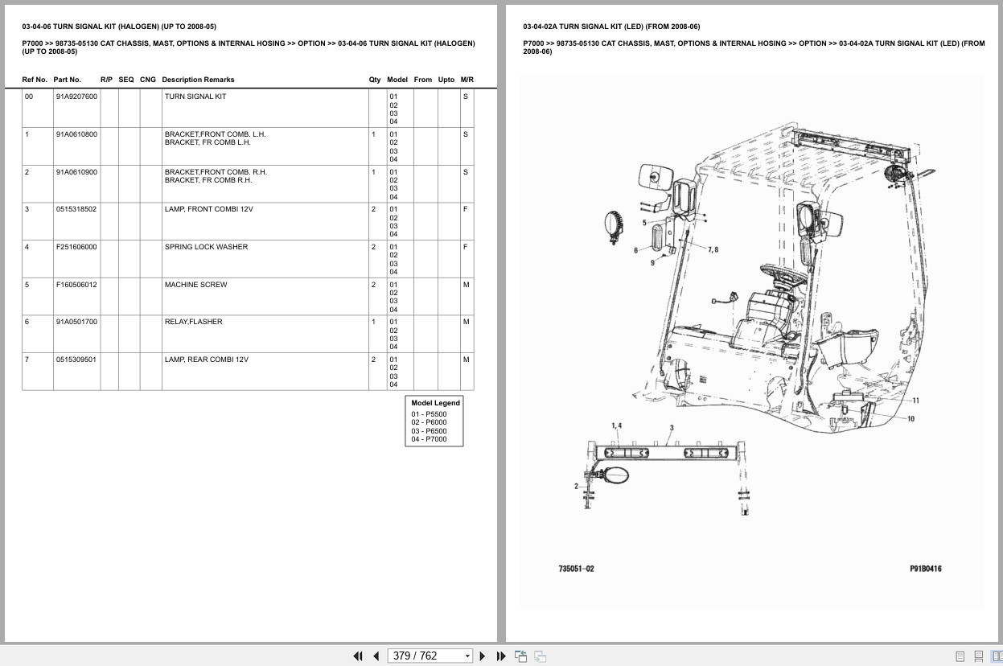Click the go back to previous view icon
Image resolution: width=1003 pixels, height=666 pixels.
(520, 656)
